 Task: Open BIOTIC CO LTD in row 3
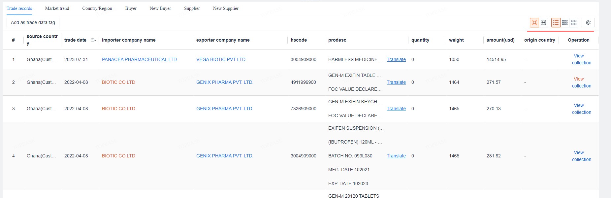(118, 109)
